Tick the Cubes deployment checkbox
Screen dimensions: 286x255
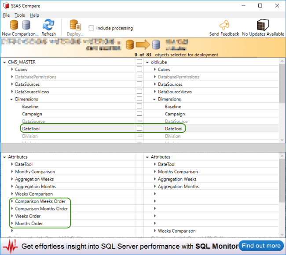point(139,69)
